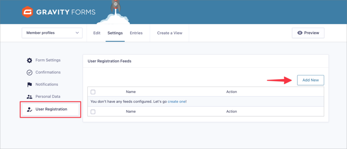Click the User Registration person icon

29,109
